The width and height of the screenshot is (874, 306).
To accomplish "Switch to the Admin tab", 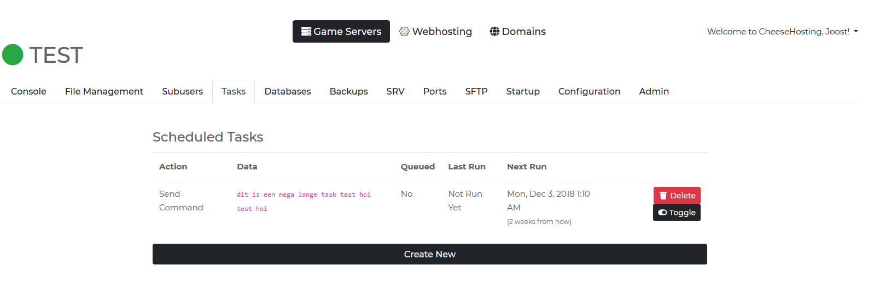I will [654, 91].
